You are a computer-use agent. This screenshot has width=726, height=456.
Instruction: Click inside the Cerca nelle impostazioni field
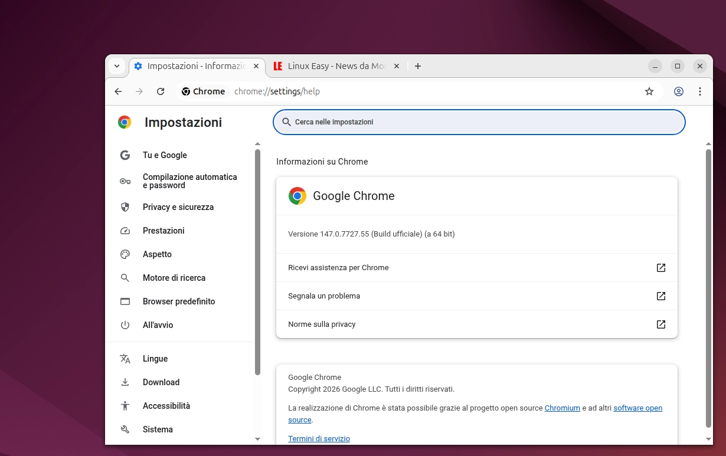[478, 122]
